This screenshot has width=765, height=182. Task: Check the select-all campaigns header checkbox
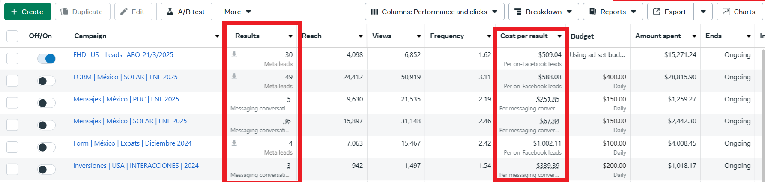coord(12,36)
